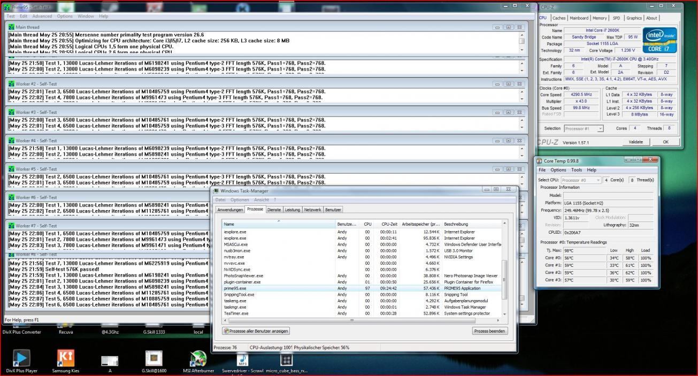The image size is (698, 376).
Task: Open the Samsung Kies desktop shortcut
Action: pos(66,358)
